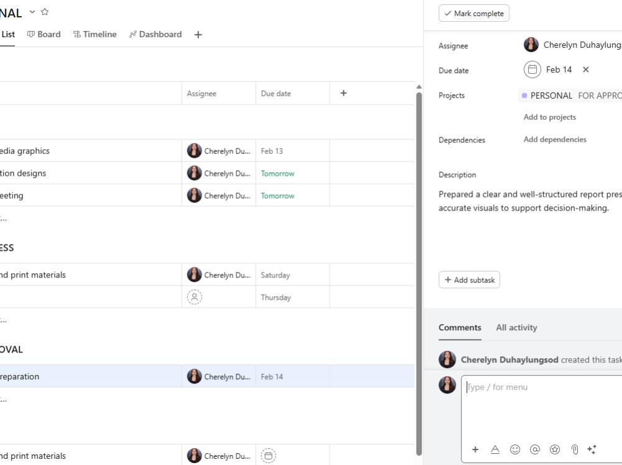The height and width of the screenshot is (465, 622).
Task: Open the Dashboard tab
Action: pyautogui.click(x=155, y=35)
